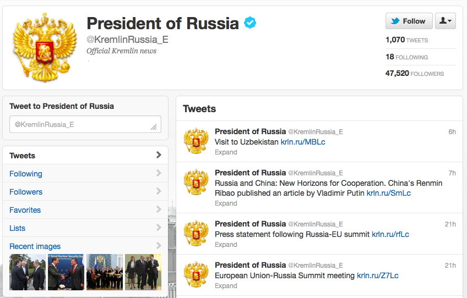Open the Followers list in sidebar
Viewport: 467px width, 298px height.
(x=85, y=191)
